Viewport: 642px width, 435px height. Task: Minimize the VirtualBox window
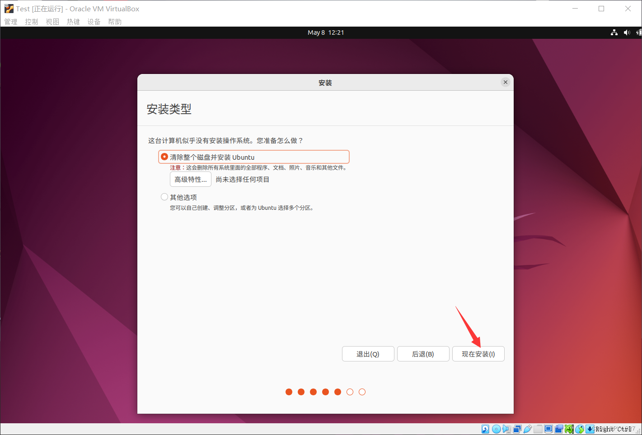tap(575, 9)
